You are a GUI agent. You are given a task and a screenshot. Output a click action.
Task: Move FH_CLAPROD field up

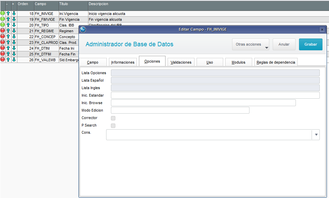pos(8,43)
